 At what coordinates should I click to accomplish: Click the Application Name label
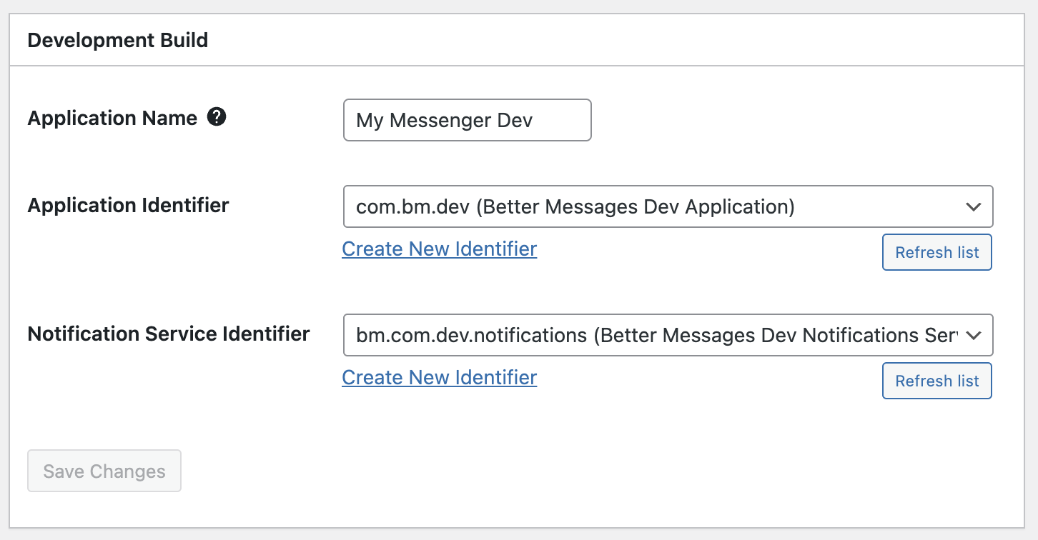[112, 118]
